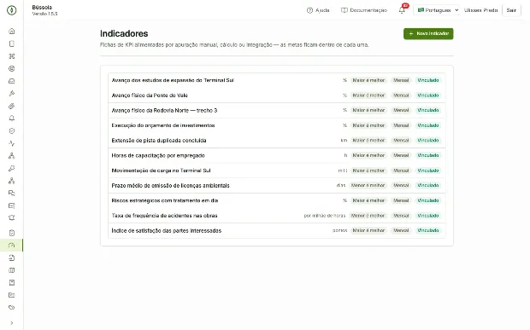Image resolution: width=530 pixels, height=330 pixels.
Task: Open the target circle icon in sidebar
Action: tap(11, 68)
